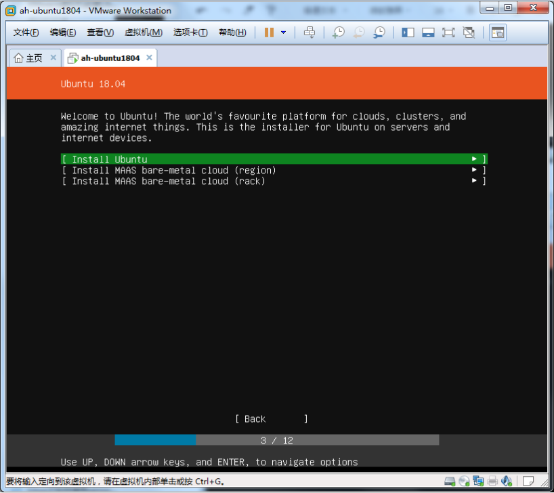The image size is (554, 493).
Task: Open the 文件(F) menu
Action: [26, 33]
